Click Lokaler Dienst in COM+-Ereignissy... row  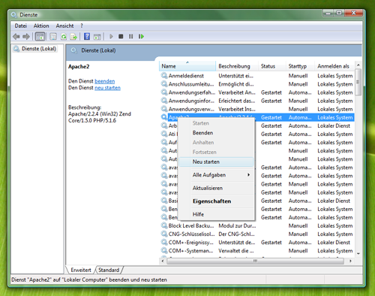click(334, 243)
